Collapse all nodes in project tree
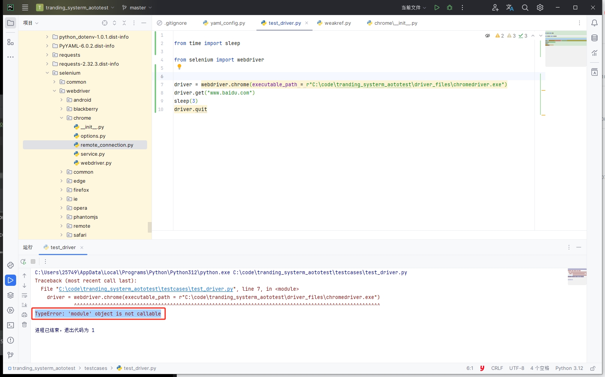The width and height of the screenshot is (605, 377). pyautogui.click(x=124, y=23)
